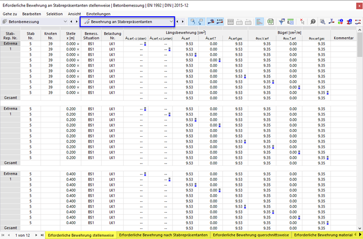Click the first gray table-row toolbar icon
Screen dimensions: 363x239
pos(239,22)
